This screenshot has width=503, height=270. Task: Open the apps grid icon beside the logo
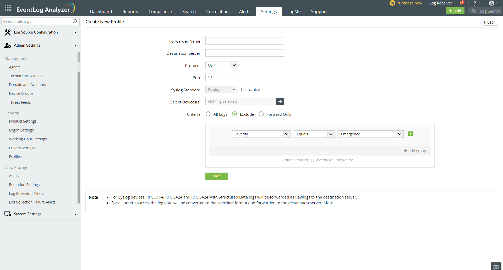tap(8, 8)
